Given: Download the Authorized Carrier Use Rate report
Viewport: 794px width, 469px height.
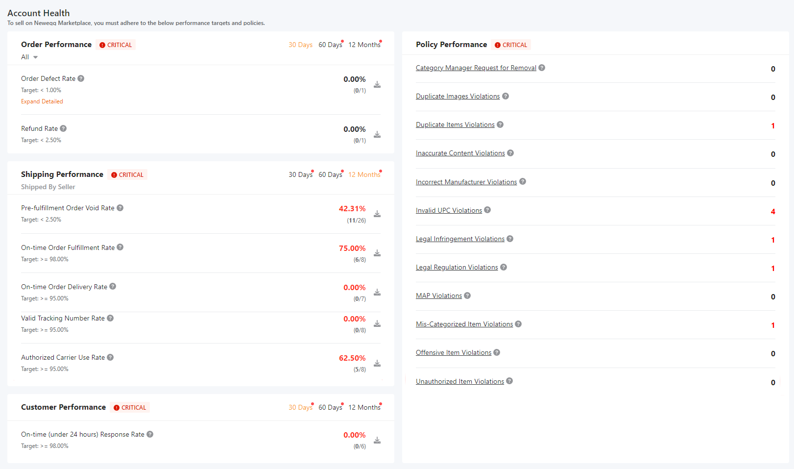Looking at the screenshot, I should 377,363.
